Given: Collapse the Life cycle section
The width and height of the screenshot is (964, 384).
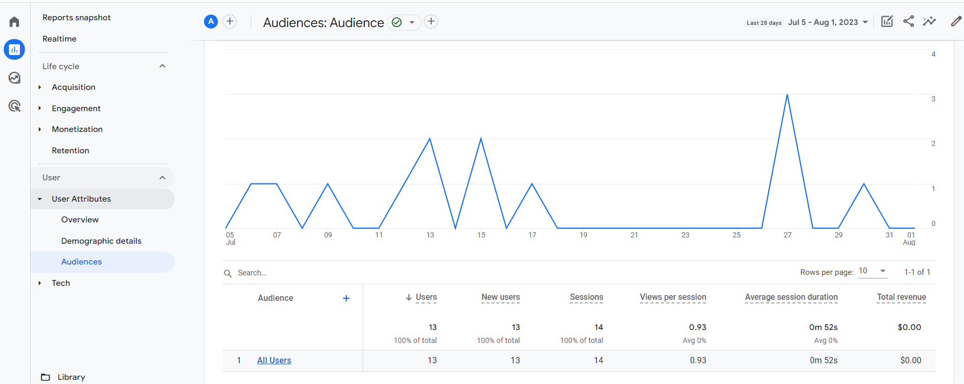Looking at the screenshot, I should click(162, 66).
